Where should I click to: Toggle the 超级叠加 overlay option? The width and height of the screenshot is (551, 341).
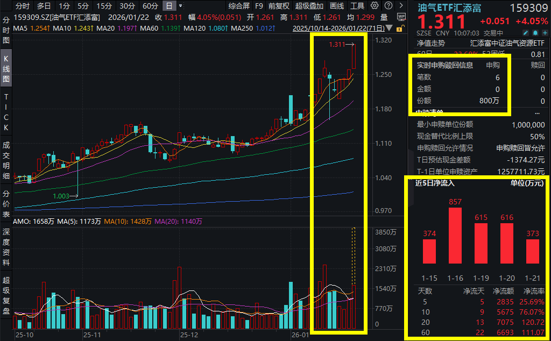[309, 6]
